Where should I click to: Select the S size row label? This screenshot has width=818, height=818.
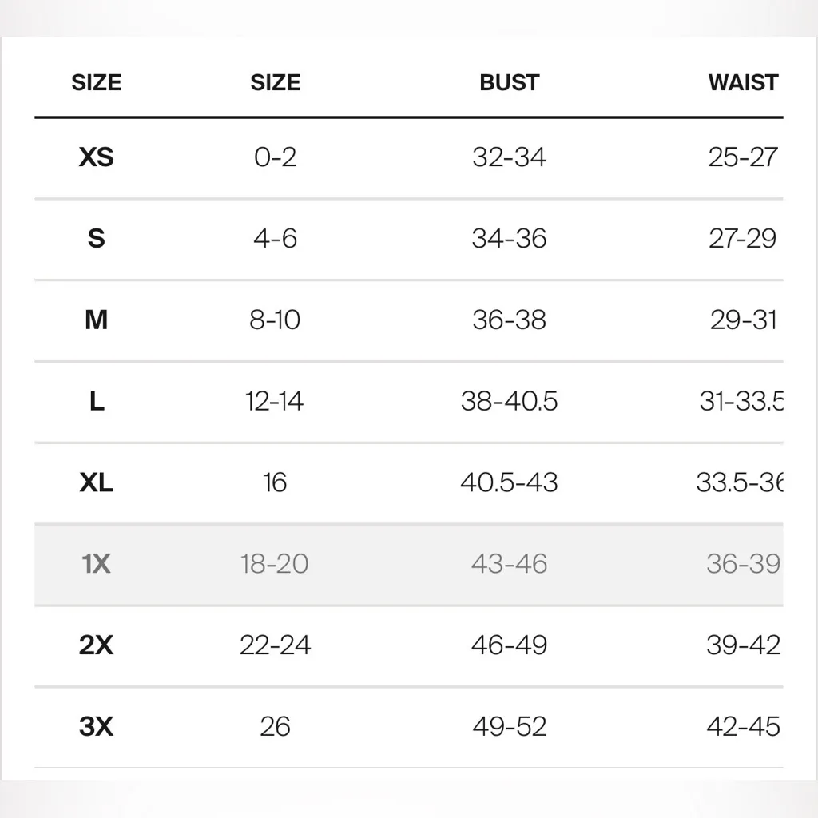[x=97, y=238]
